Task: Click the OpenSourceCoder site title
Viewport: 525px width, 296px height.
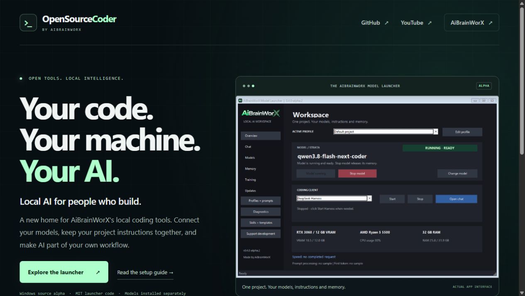Action: click(79, 19)
